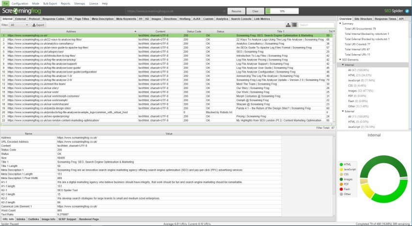Select the row Blocked by Robots.txt
The image size is (412, 226).
click(x=167, y=112)
